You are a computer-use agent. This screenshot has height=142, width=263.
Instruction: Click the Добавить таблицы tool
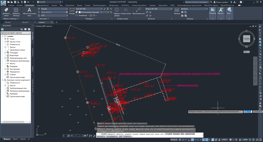16,12
